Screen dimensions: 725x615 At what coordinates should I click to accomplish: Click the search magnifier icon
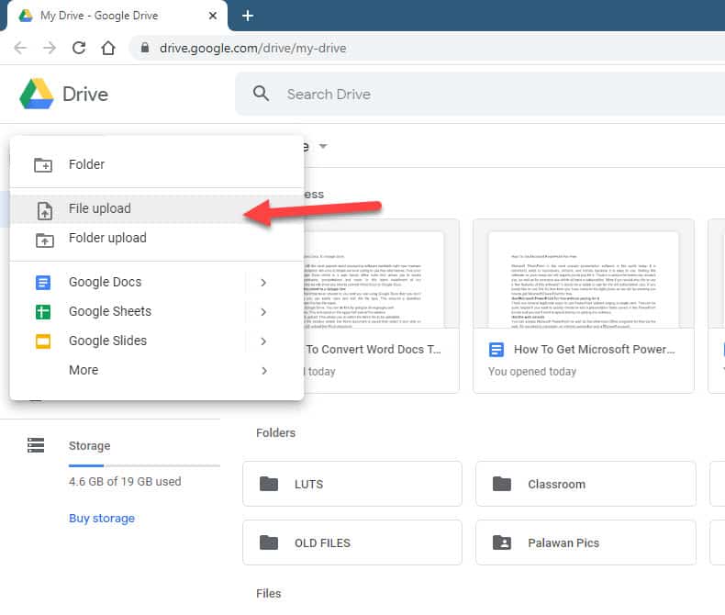pyautogui.click(x=261, y=94)
